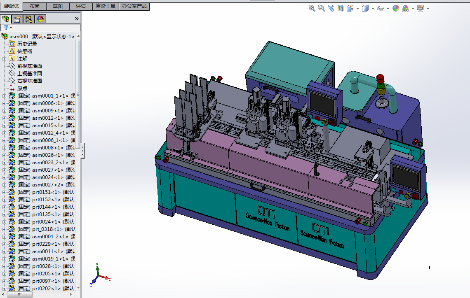
Task: Expand the prt0144<1> tree node
Action: tap(4, 207)
